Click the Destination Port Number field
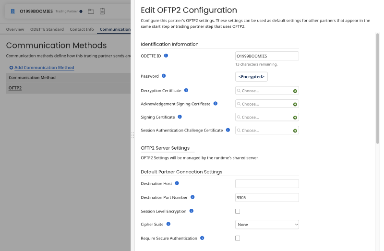The width and height of the screenshot is (384, 251). coord(267,197)
